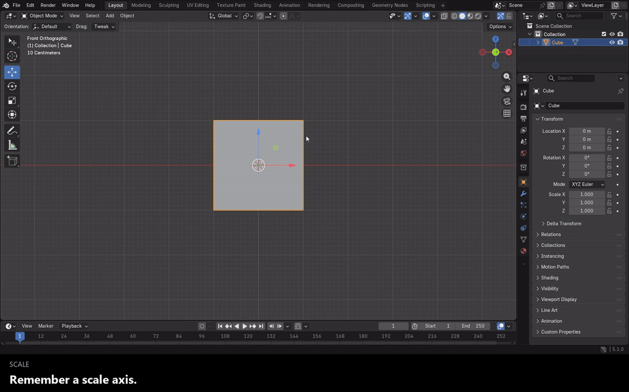
Task: Open the Material properties tab
Action: [x=524, y=251]
